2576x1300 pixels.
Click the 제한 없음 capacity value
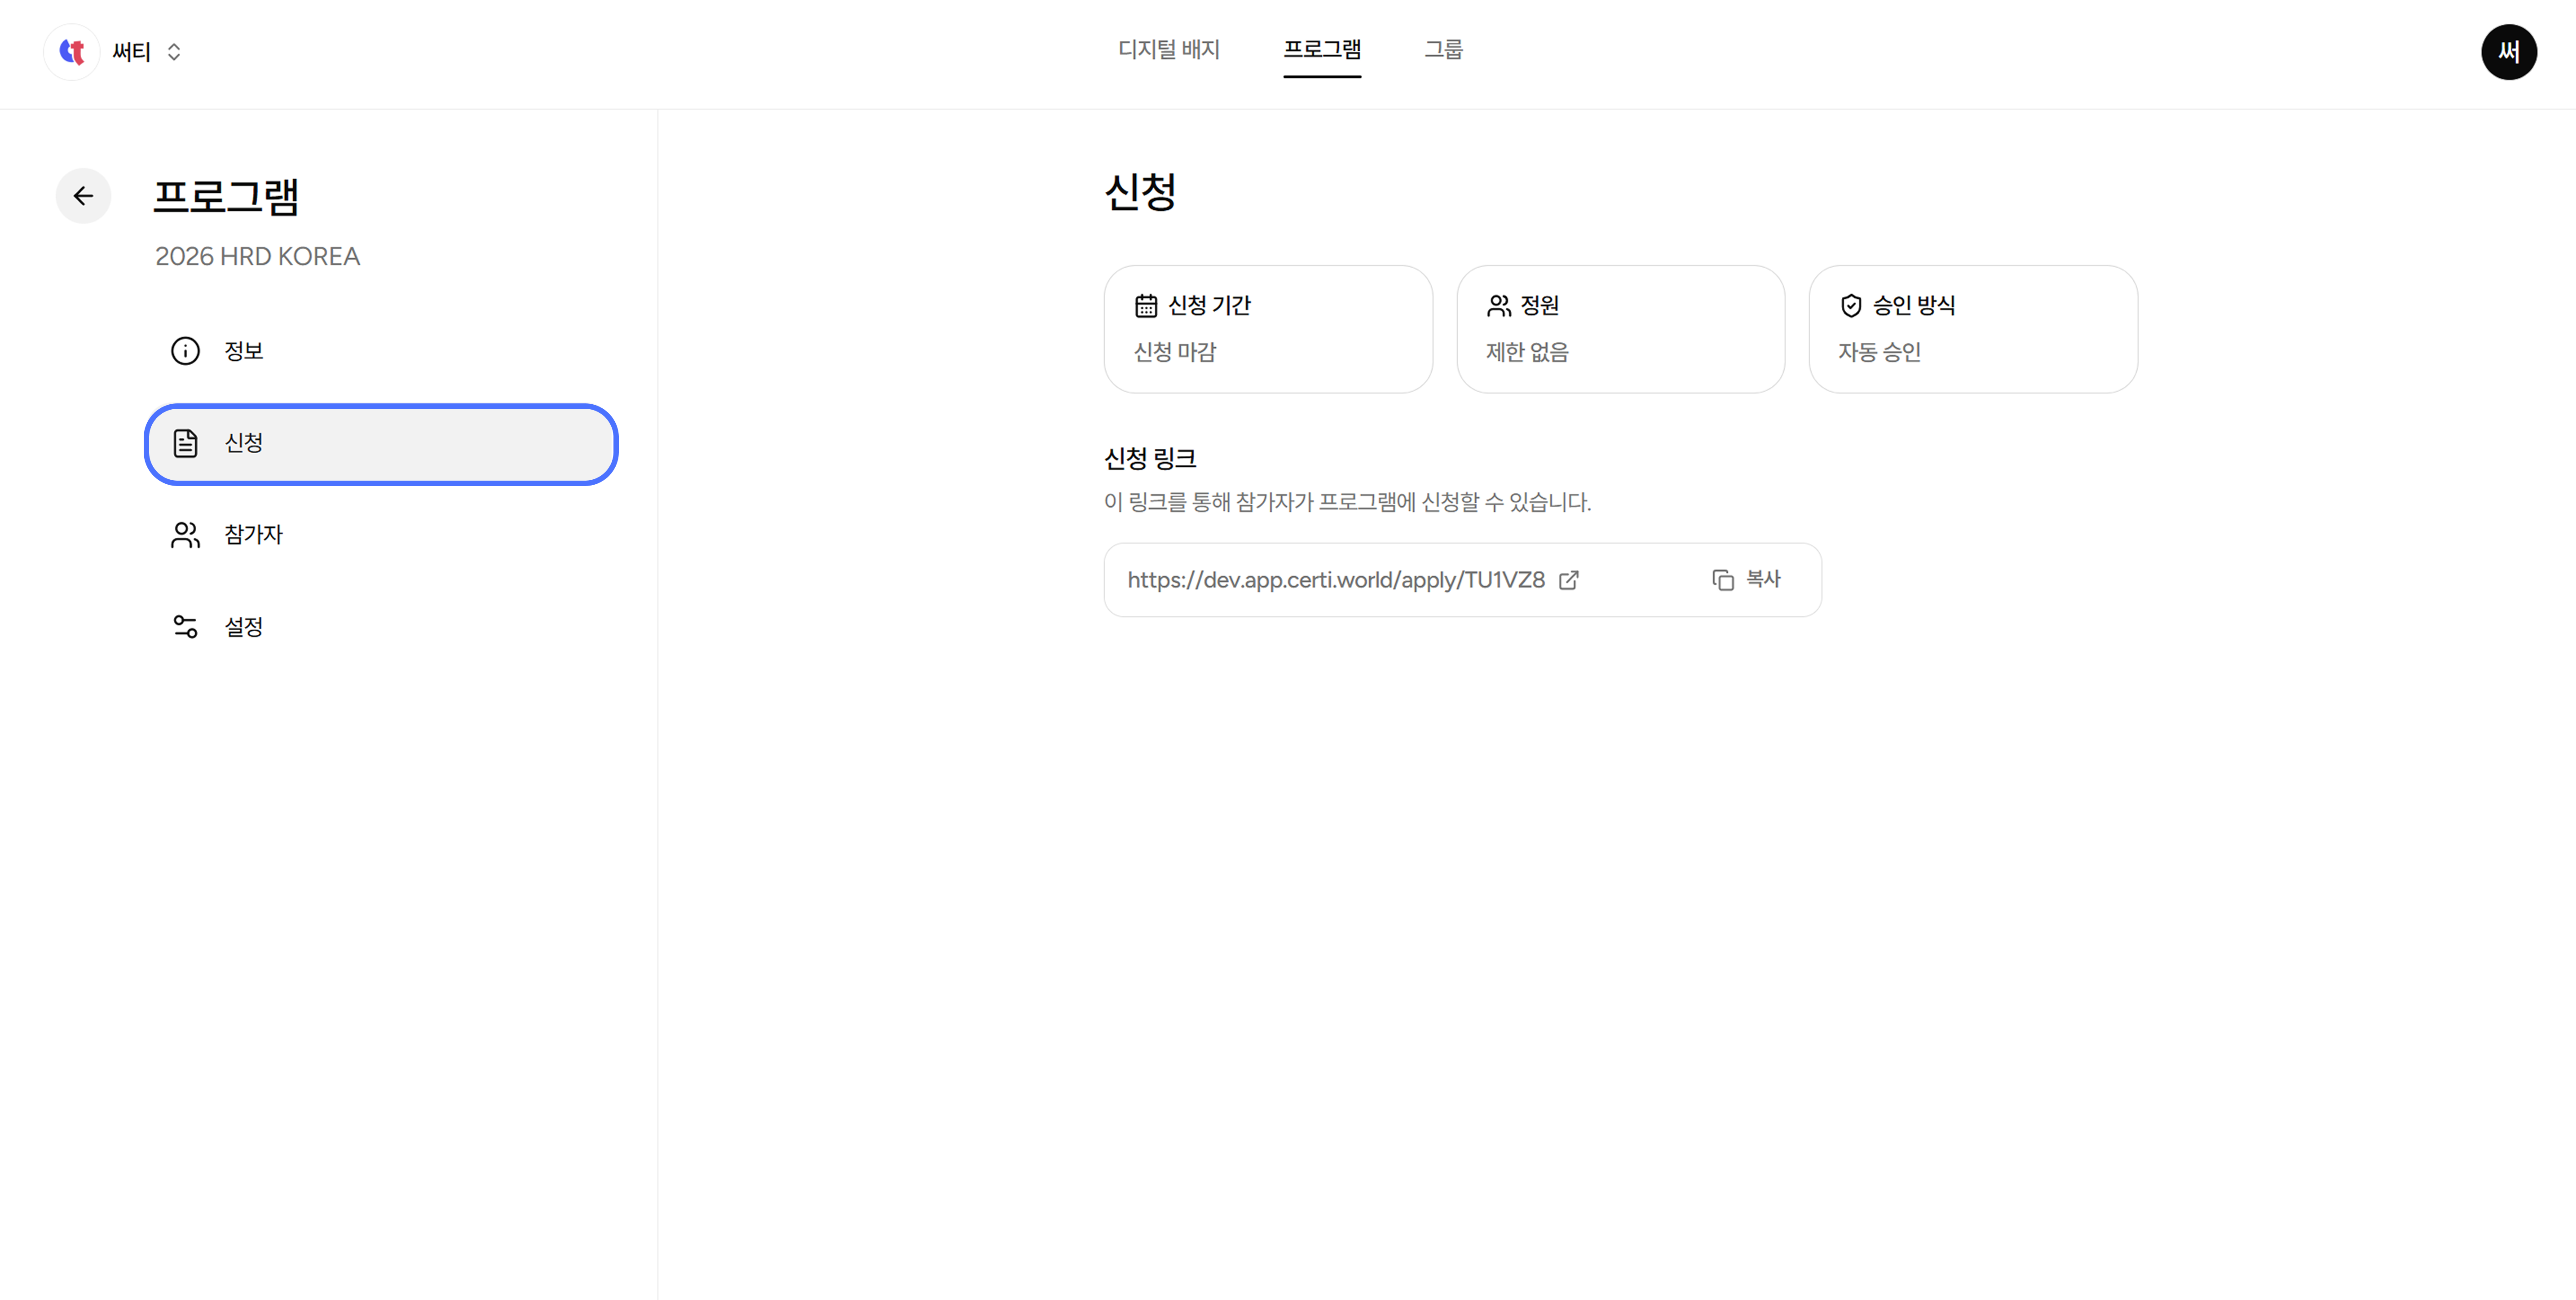[x=1527, y=352]
